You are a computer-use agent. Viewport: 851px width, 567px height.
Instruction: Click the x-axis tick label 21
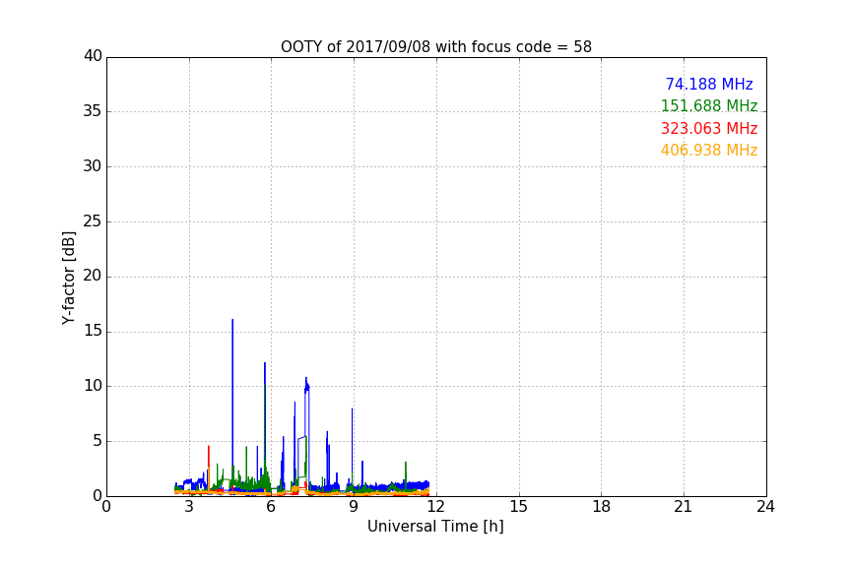pos(684,507)
